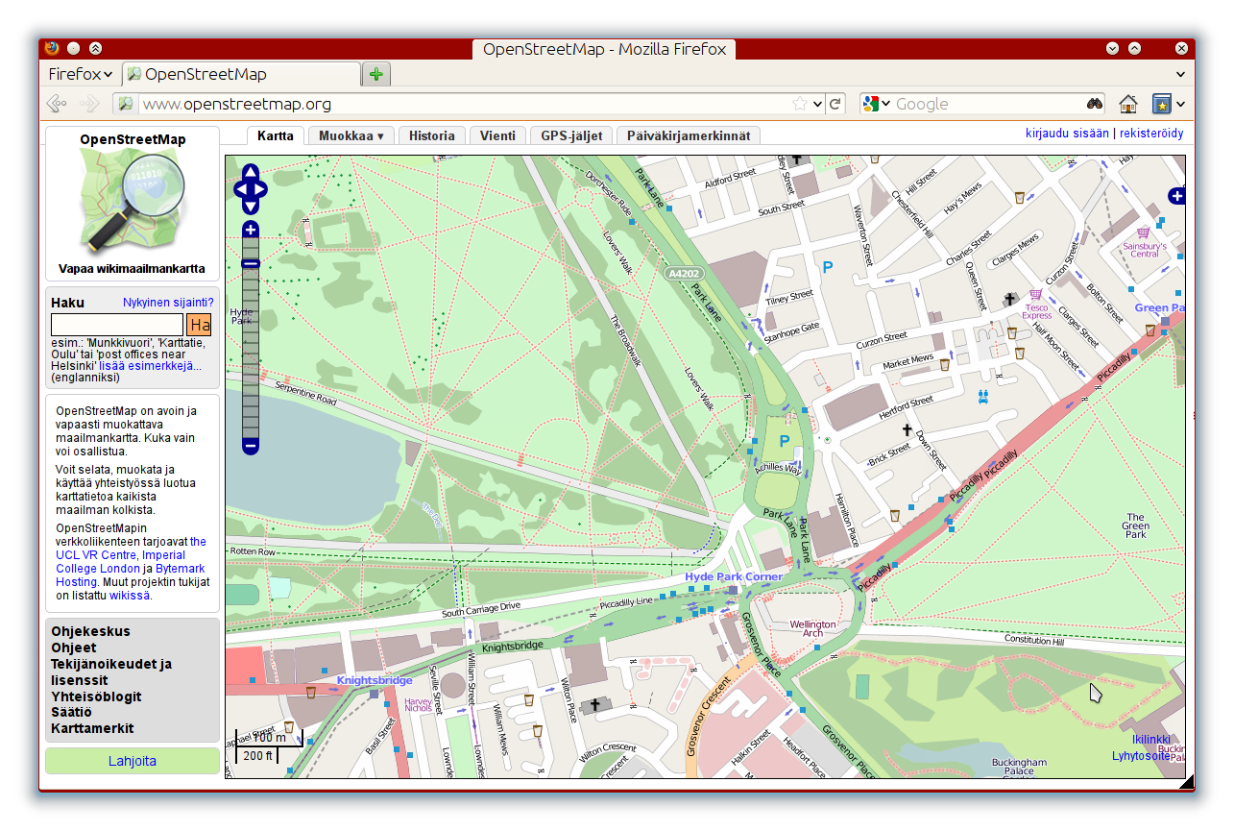The image size is (1234, 831).
Task: Click the Imperial College London link
Action: pyautogui.click(x=120, y=562)
